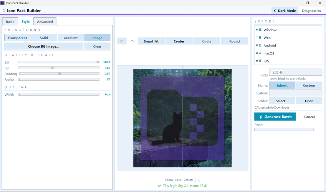Enable the Web export checkbox
The image size is (326, 192).
click(256, 38)
